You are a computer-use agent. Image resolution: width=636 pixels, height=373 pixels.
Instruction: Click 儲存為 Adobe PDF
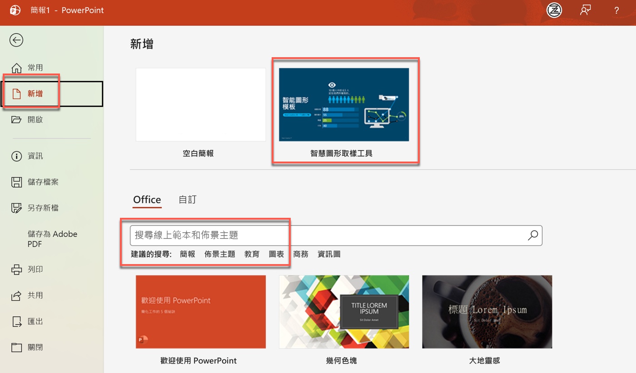coord(52,239)
